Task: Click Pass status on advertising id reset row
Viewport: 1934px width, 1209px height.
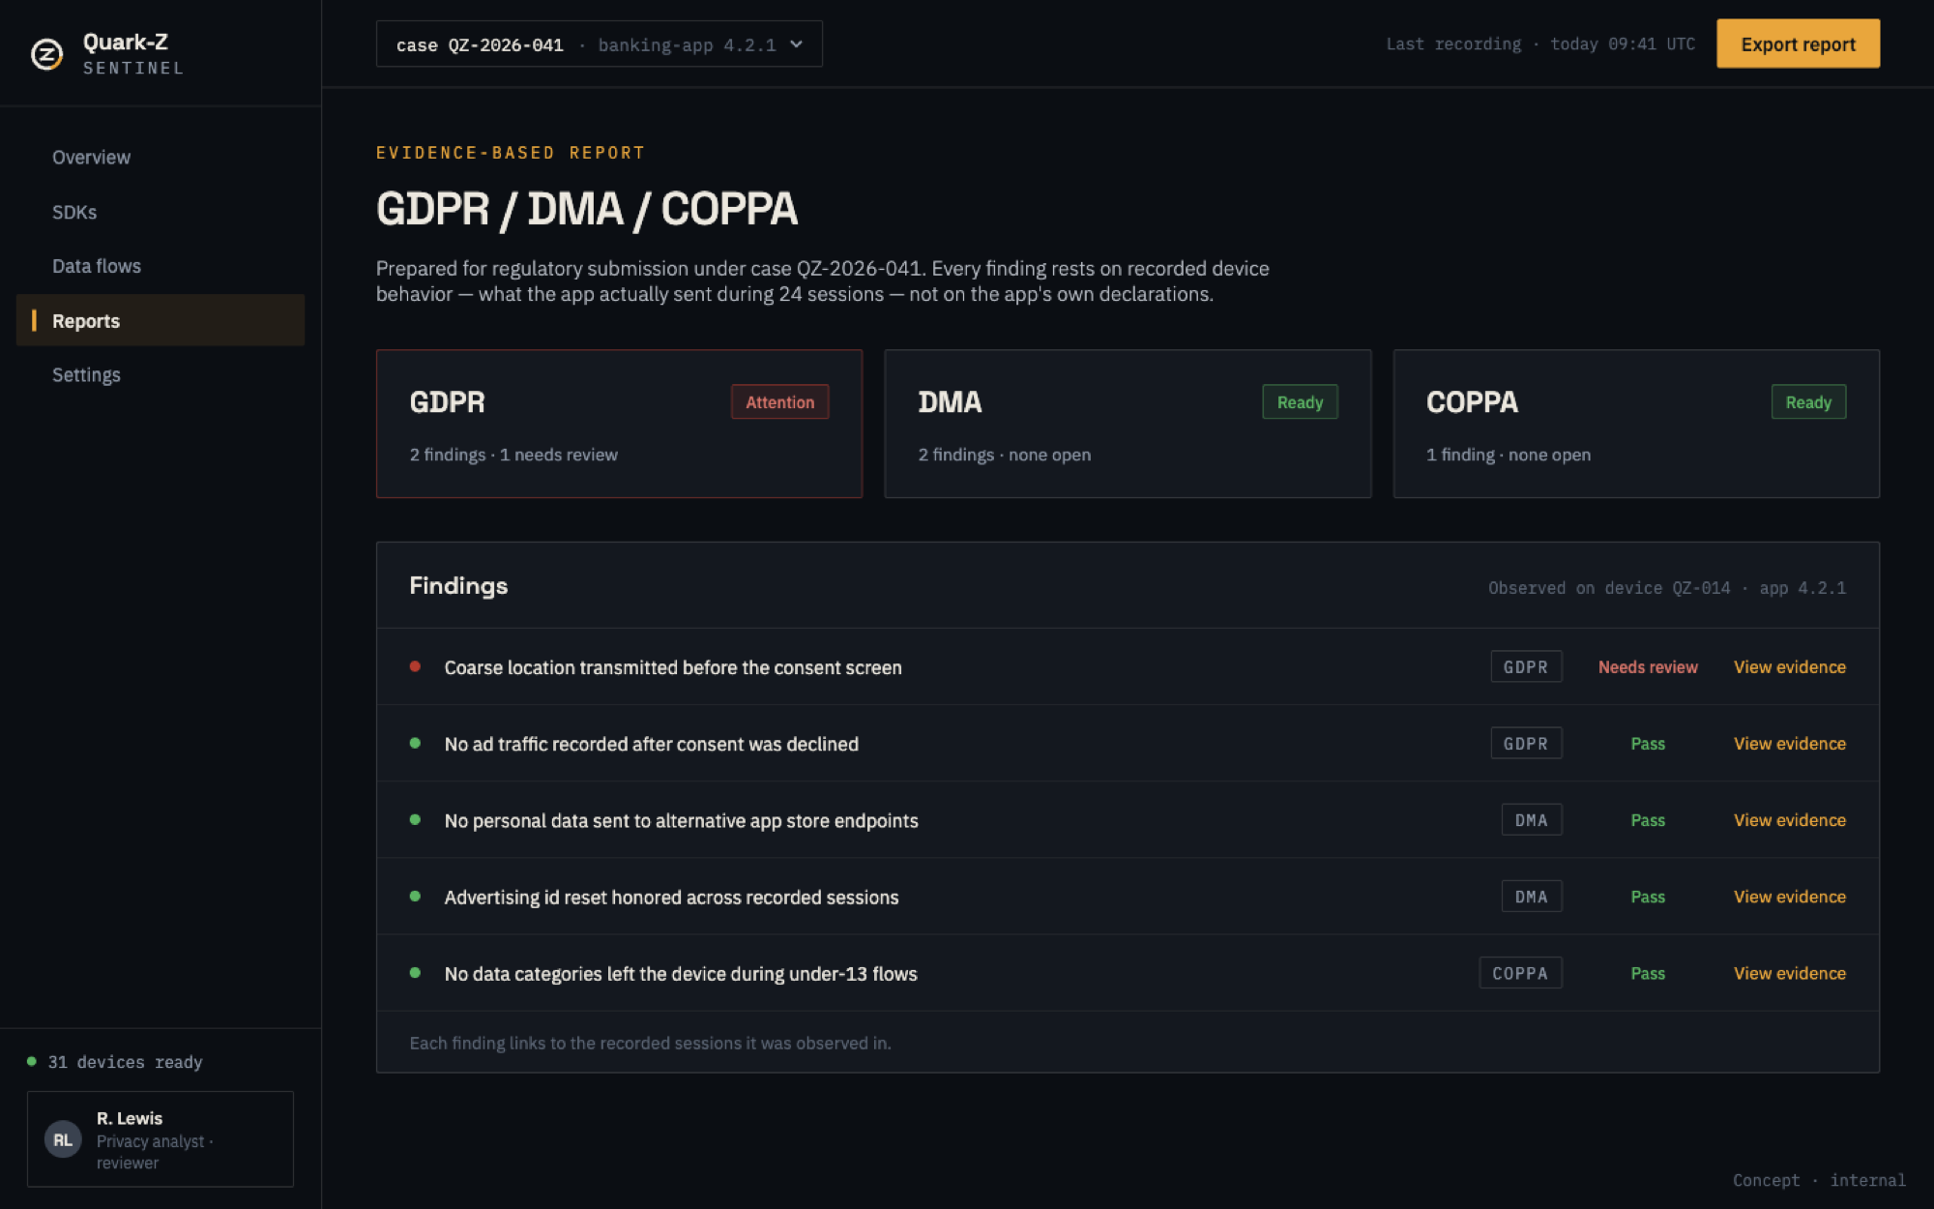Action: (1648, 897)
